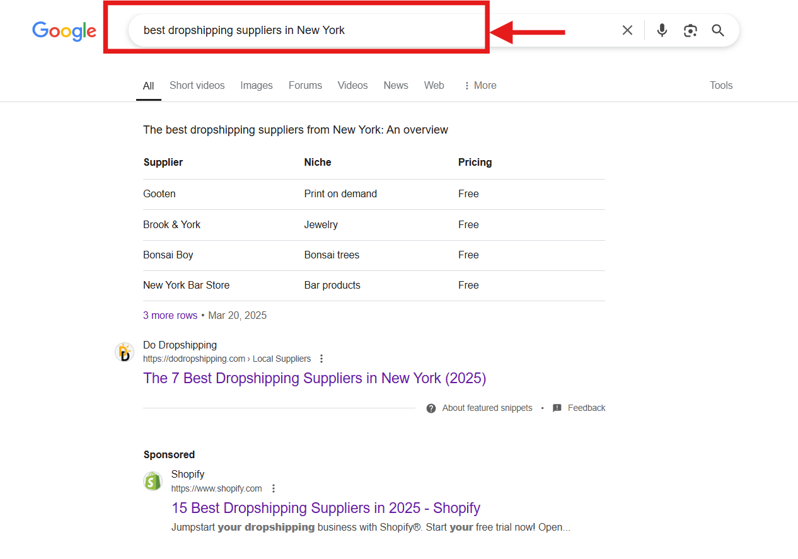Click the Sponsored label

click(x=169, y=454)
